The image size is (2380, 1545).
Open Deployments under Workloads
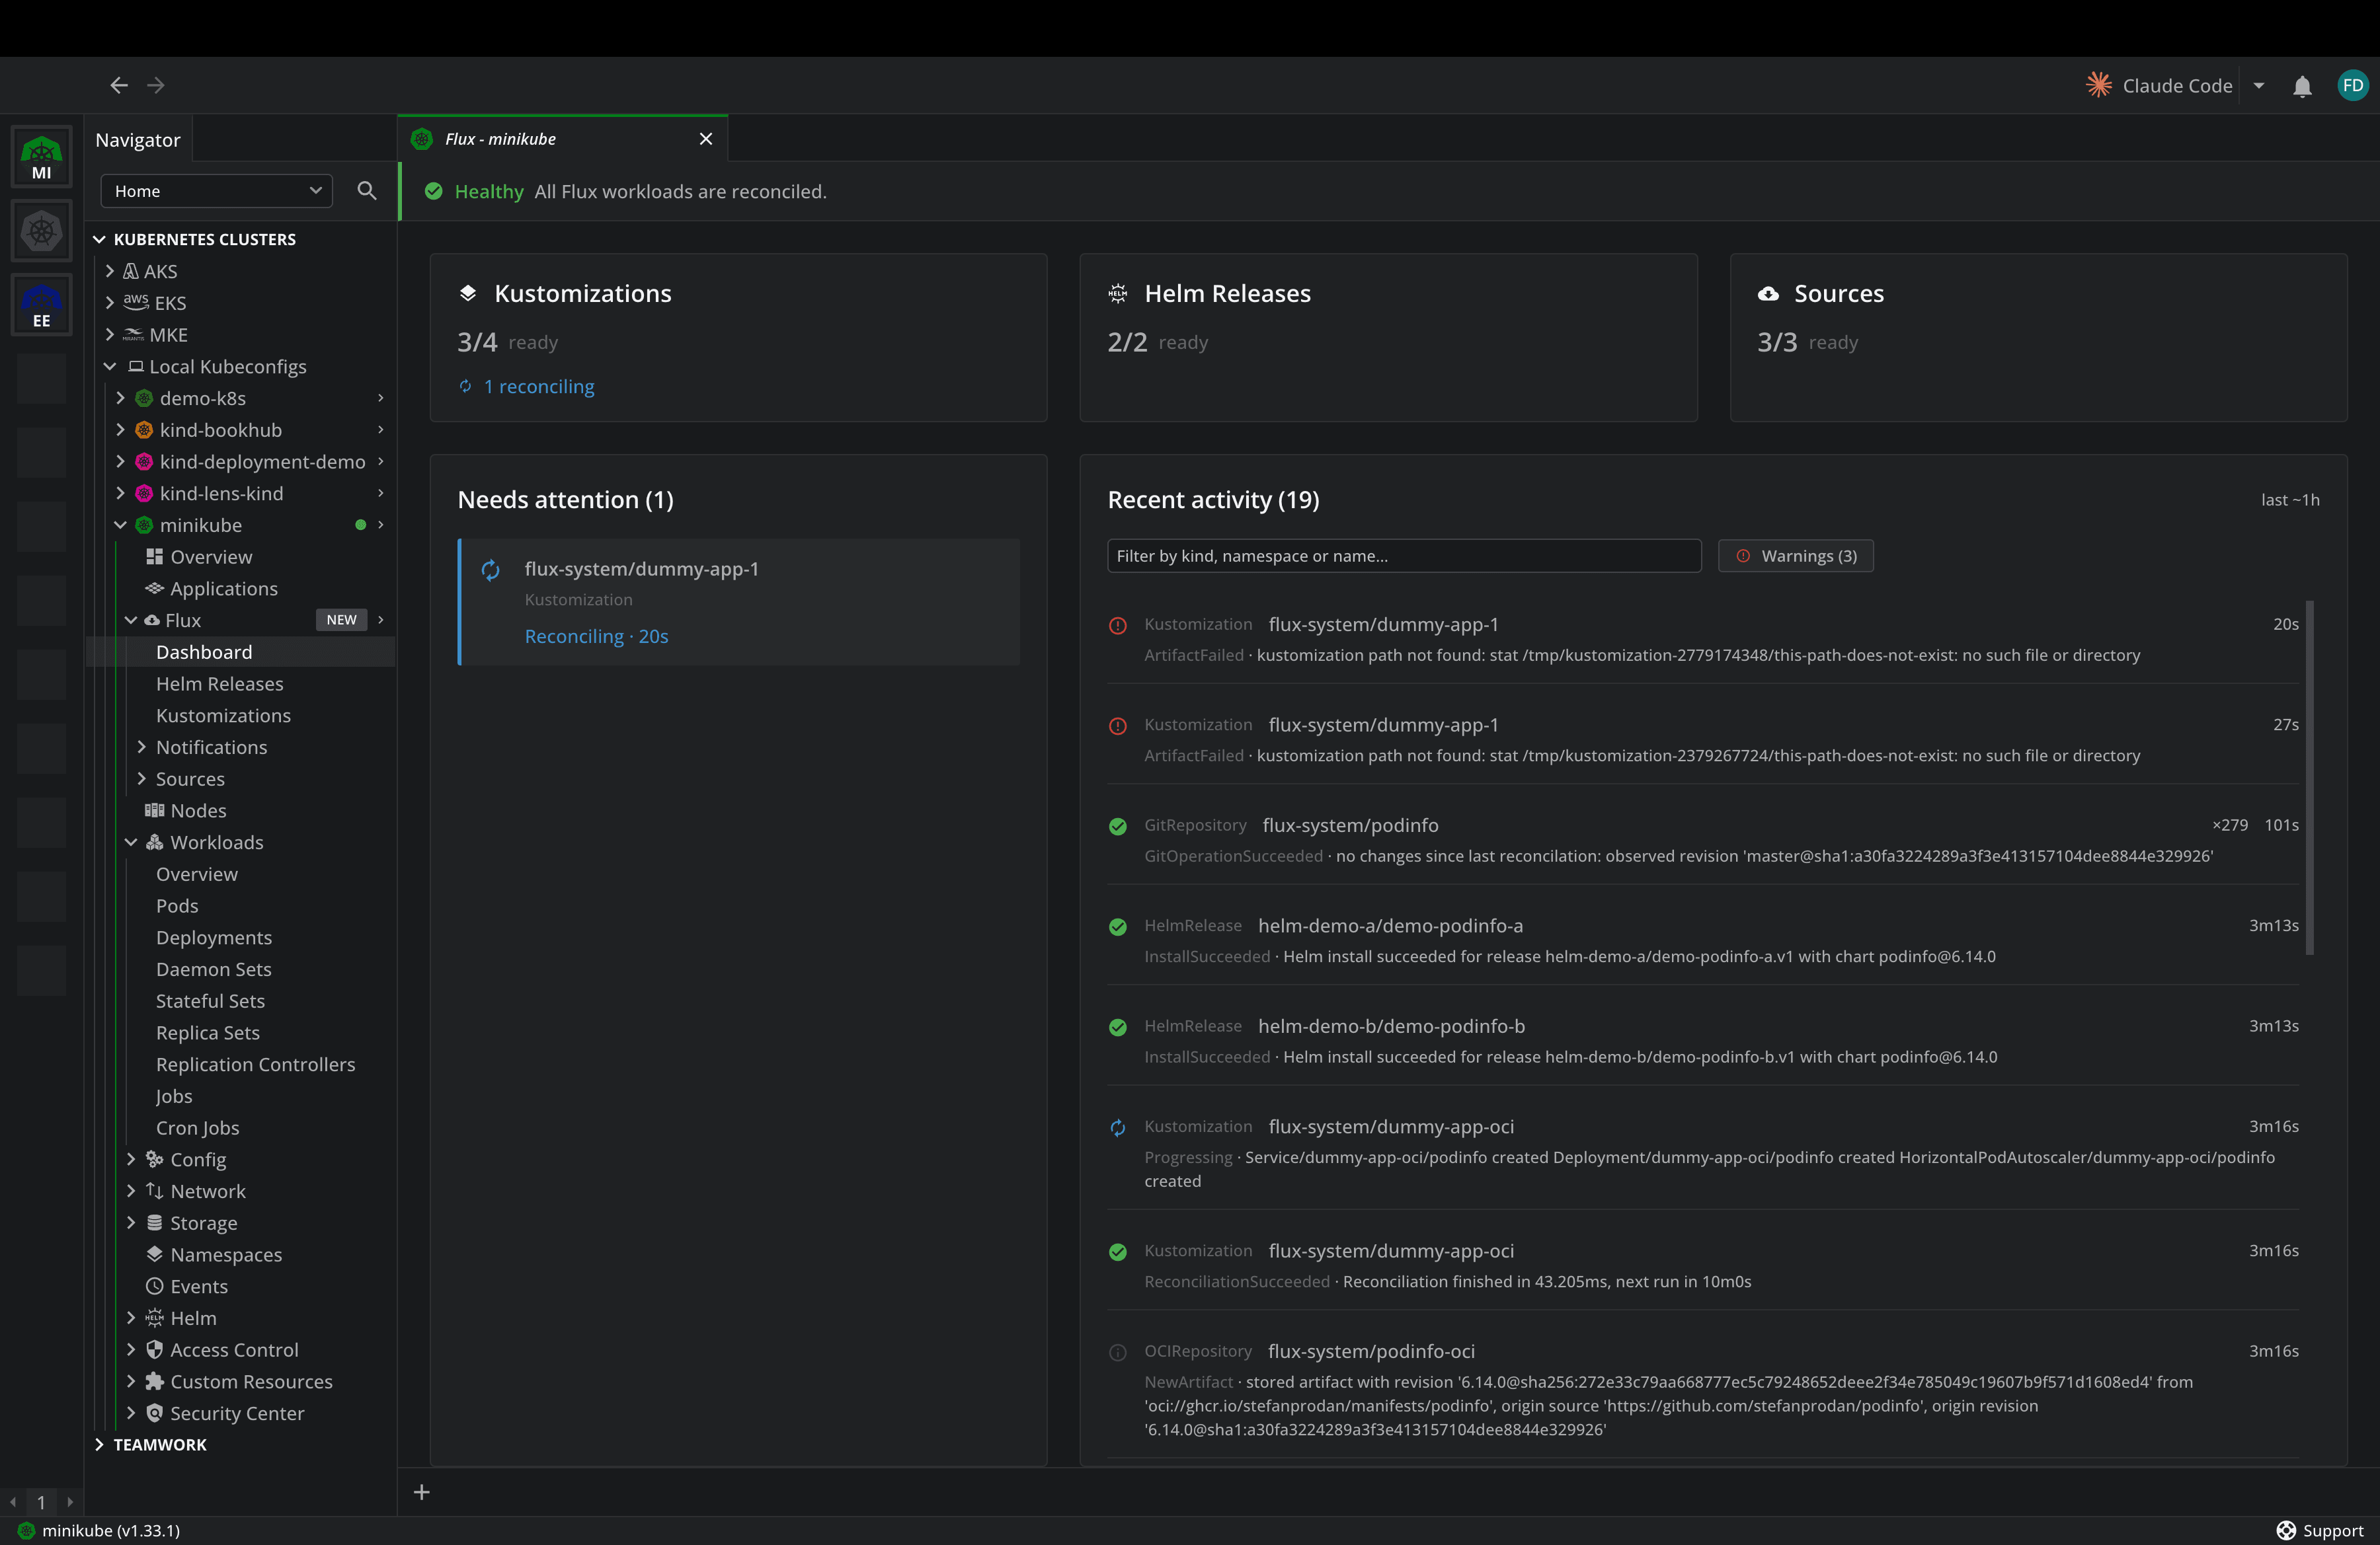(x=214, y=938)
